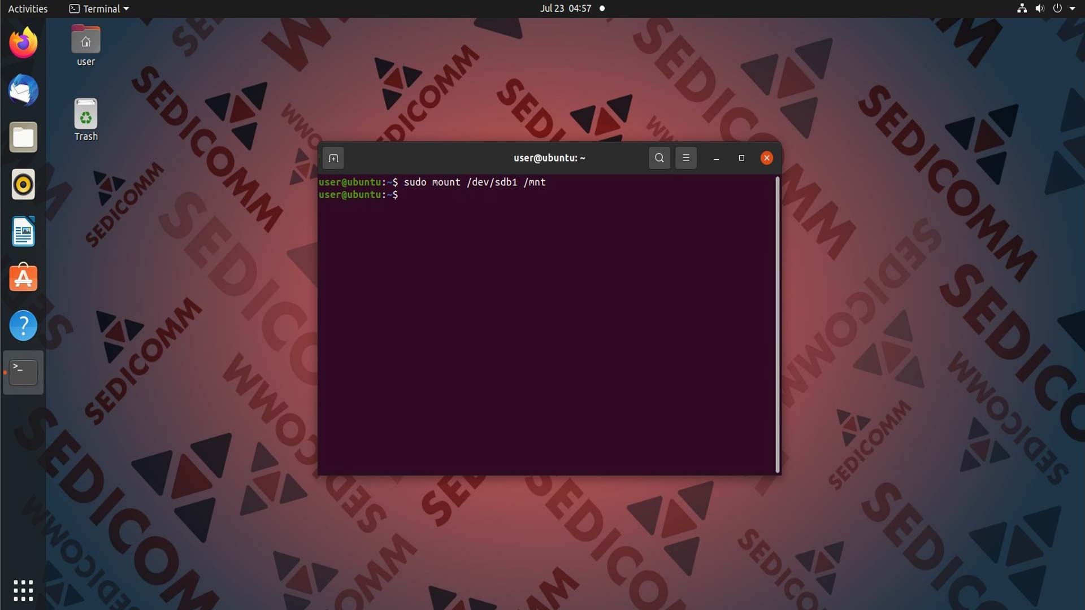Click the volume speaker icon
The height and width of the screenshot is (610, 1085).
[x=1040, y=8]
